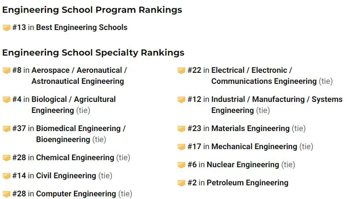This screenshot has width=347, height=199.
Task: Click the badge icon beside #13 ranking
Action: (7, 28)
